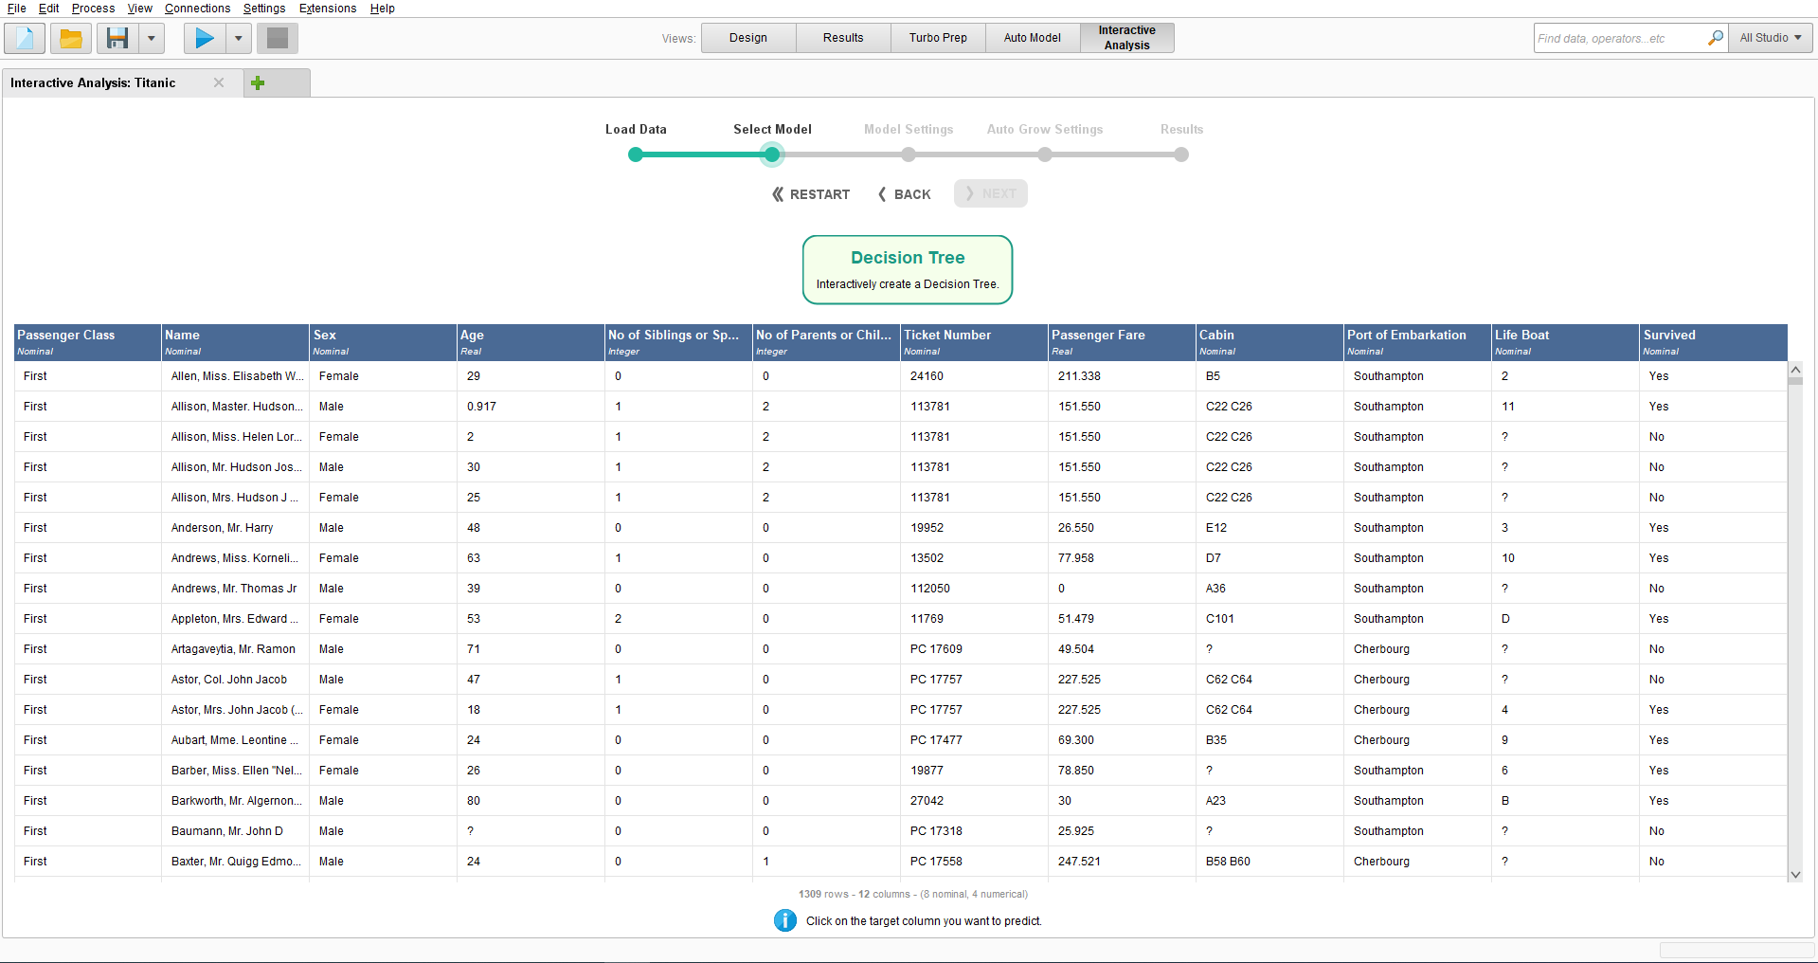Expand the save options dropdown arrow
The height and width of the screenshot is (963, 1818).
[151, 39]
